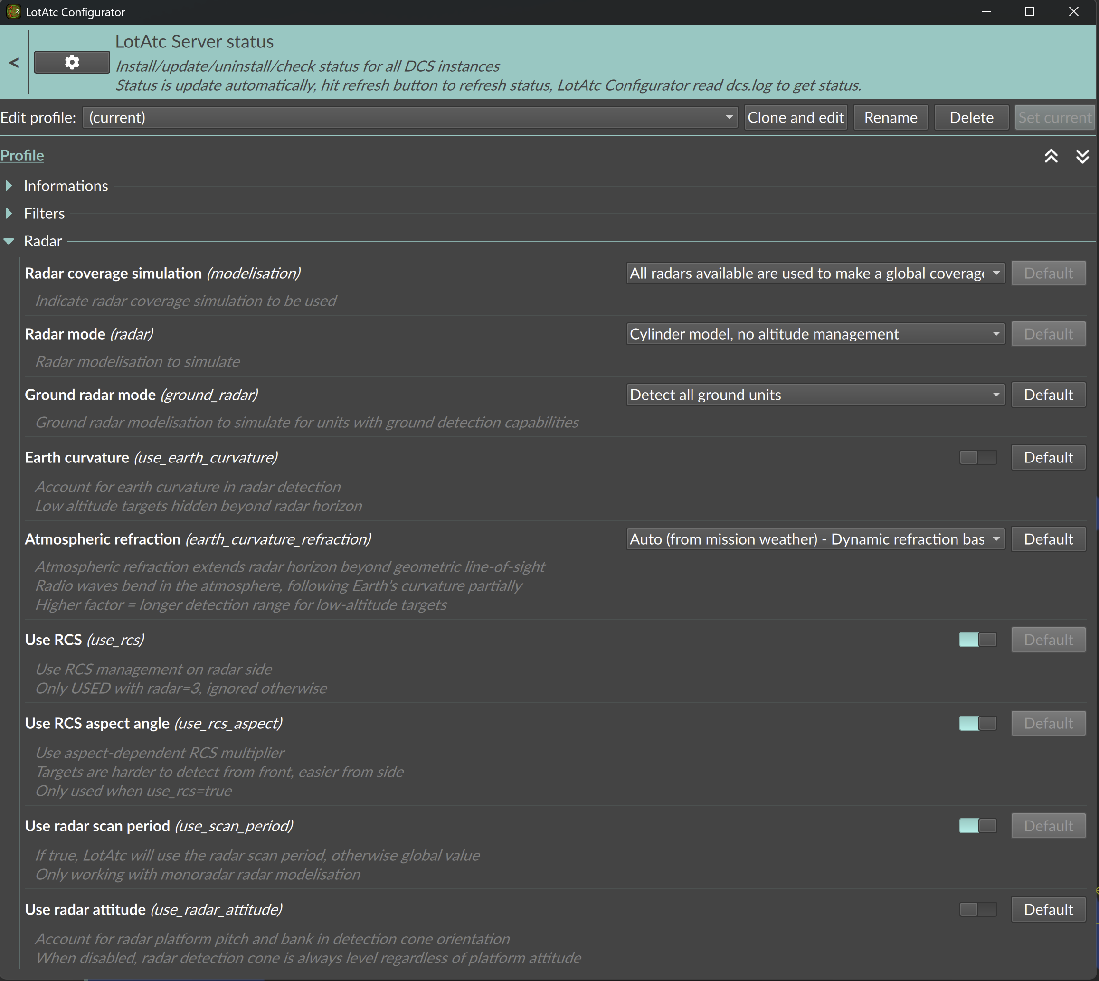1099x981 pixels.
Task: Click Default button for Radar mode
Action: [x=1048, y=334]
